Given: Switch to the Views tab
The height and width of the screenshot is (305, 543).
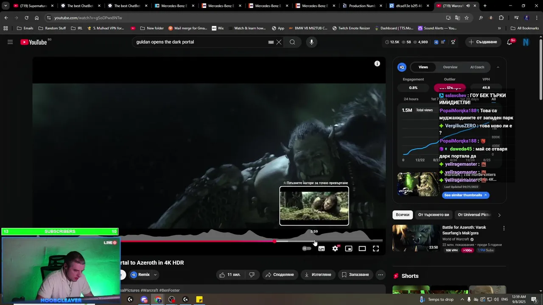Looking at the screenshot, I should 423,67.
